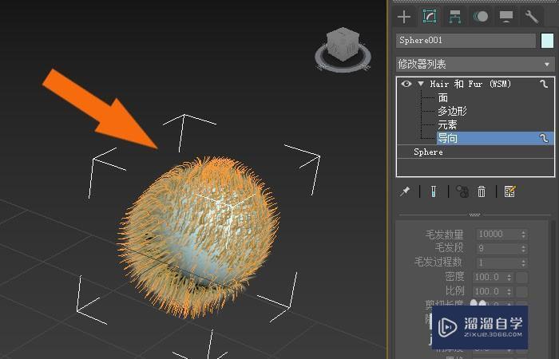Open the object color swatch

547,41
